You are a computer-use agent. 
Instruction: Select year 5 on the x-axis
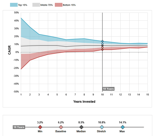pyautogui.click(x=57, y=95)
